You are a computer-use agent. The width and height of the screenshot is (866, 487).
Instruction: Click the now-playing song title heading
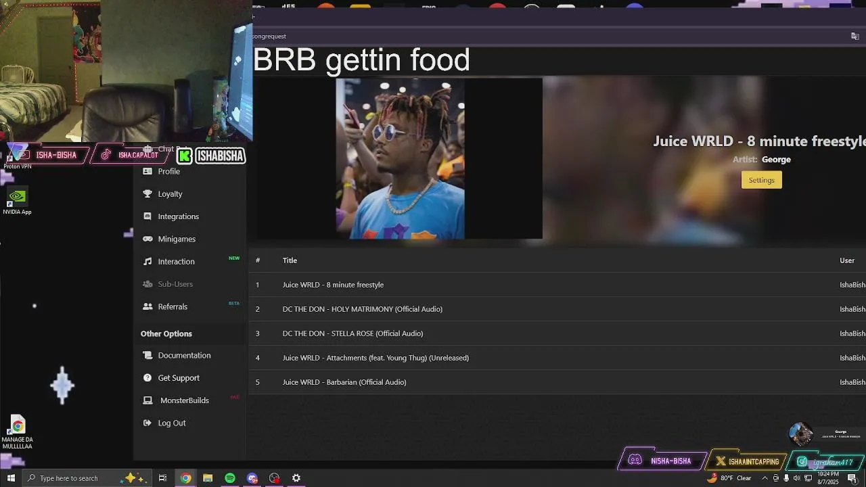759,141
